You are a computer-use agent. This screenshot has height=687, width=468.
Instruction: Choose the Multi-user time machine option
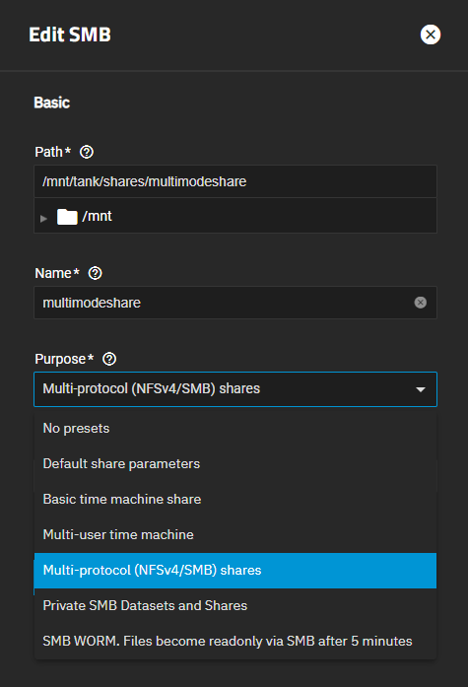coord(235,535)
